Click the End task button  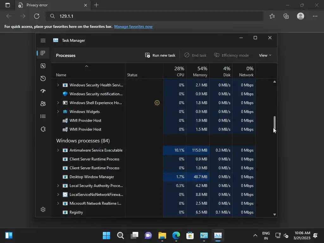click(195, 55)
